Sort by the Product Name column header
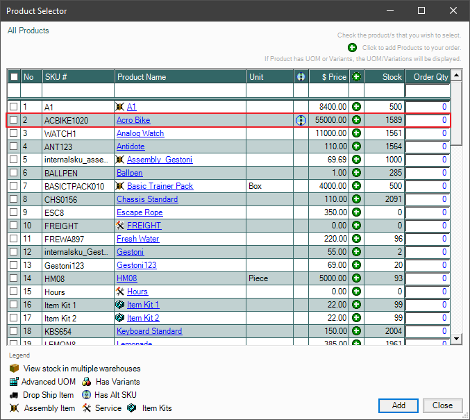Screen dimensions: 470x420 tap(180, 77)
